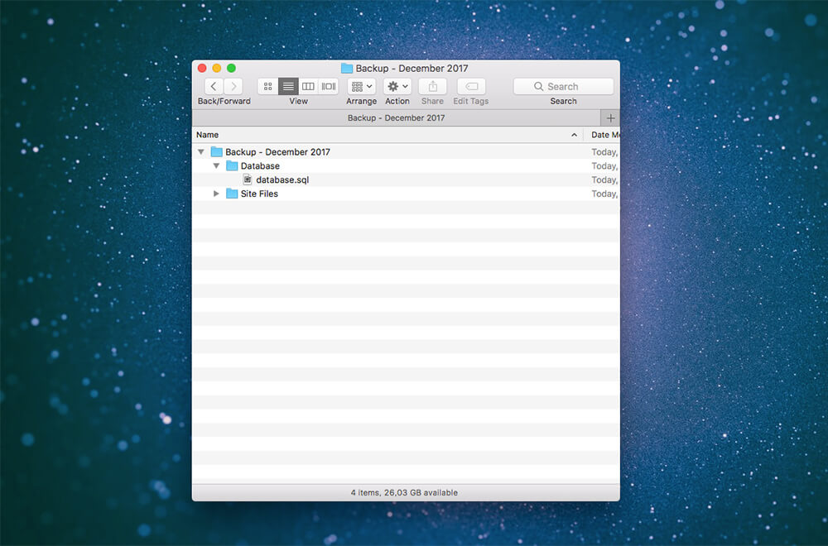The width and height of the screenshot is (828, 546).
Task: Collapse the Database folder
Action: [216, 166]
